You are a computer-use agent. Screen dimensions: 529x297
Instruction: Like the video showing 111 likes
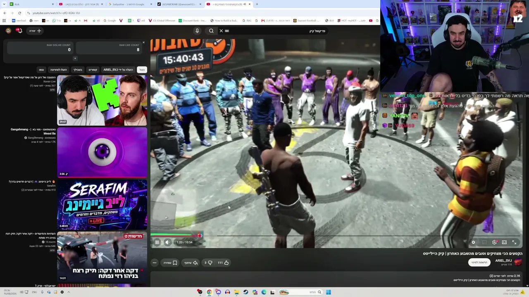[x=224, y=263]
